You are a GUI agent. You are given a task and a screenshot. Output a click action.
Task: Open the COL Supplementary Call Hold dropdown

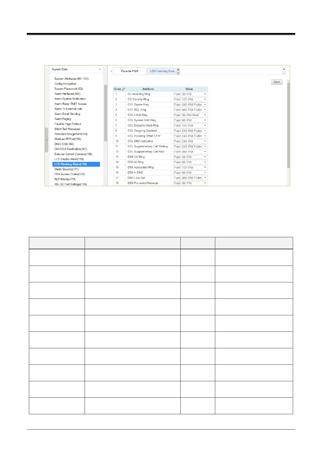pos(190,152)
